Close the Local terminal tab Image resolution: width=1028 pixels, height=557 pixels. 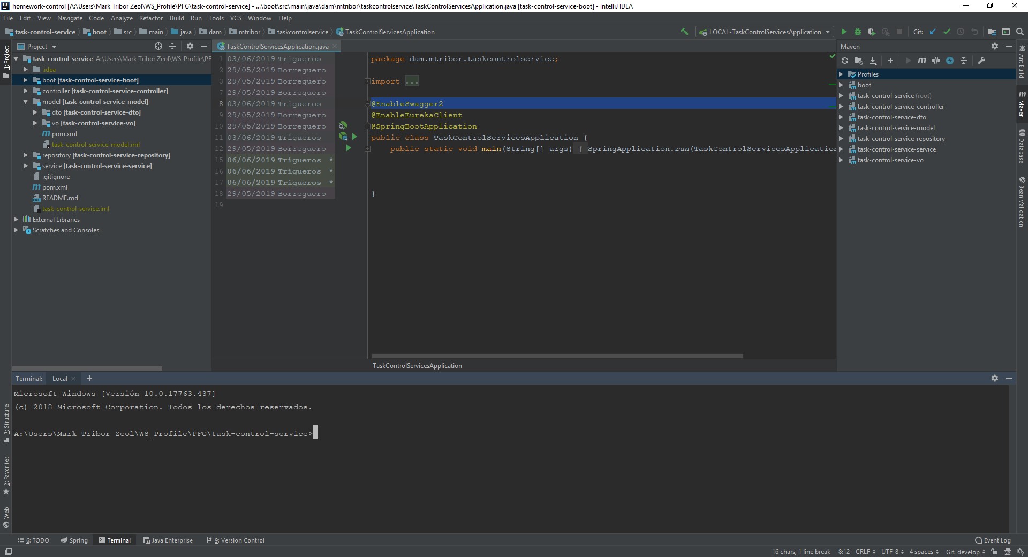point(73,379)
